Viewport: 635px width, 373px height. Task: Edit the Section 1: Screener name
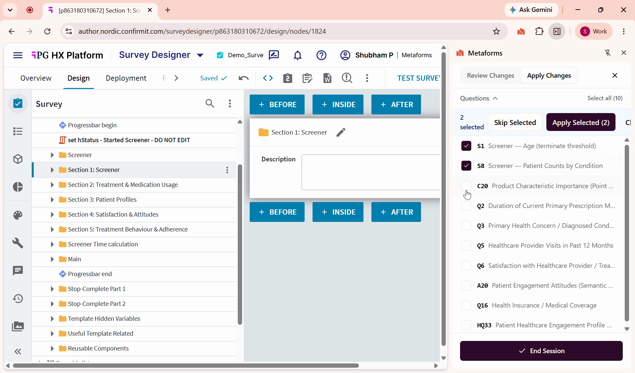tap(341, 132)
